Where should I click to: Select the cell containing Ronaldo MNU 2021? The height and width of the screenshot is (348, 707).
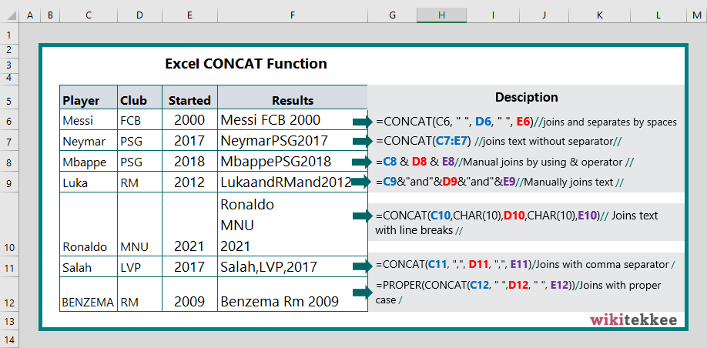coord(293,225)
